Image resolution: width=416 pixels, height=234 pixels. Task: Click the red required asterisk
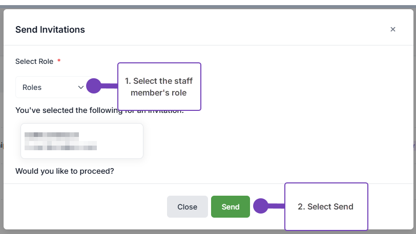point(59,61)
